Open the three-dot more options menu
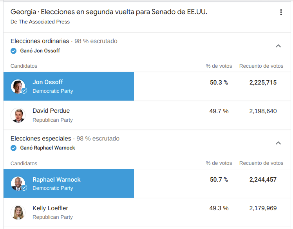 click(x=281, y=13)
